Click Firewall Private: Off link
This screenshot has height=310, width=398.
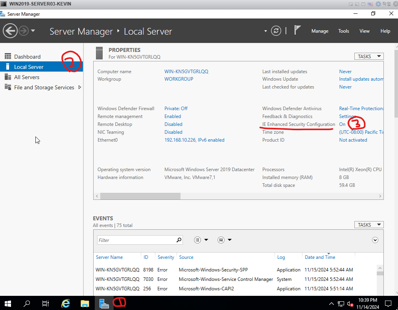176,109
